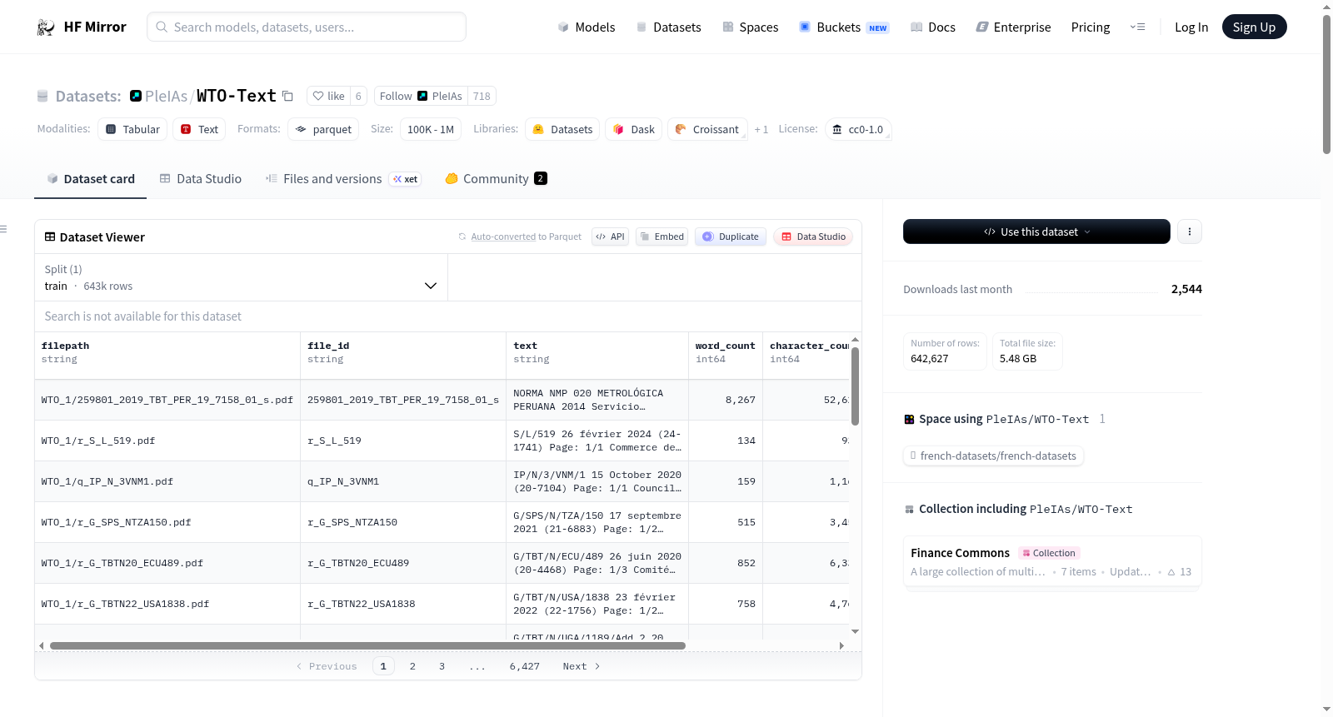Viewport: 1333px width, 717px height.
Task: Go to the Next page
Action: pyautogui.click(x=581, y=666)
